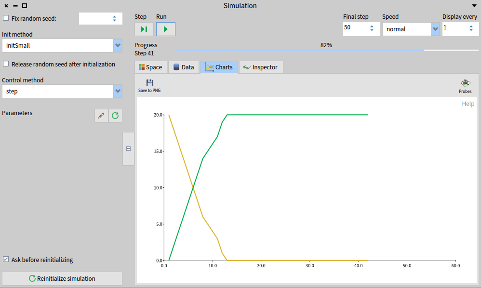Open the Speed dropdown set to normal
The height and width of the screenshot is (288, 481).
coord(435,29)
